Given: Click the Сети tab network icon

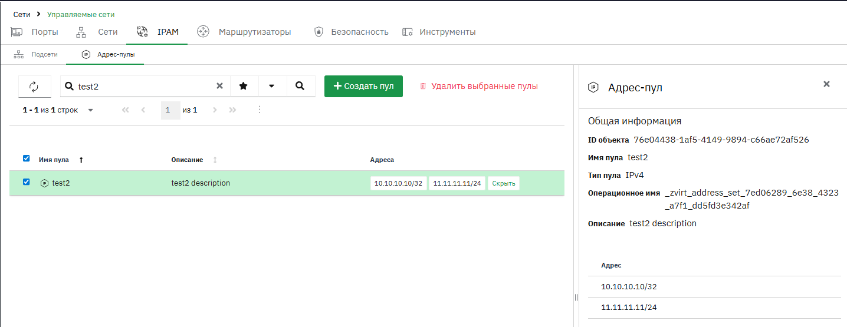Looking at the screenshot, I should coord(81,32).
